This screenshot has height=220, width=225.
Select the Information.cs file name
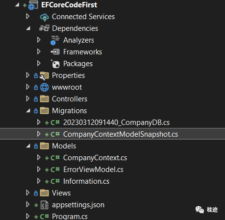(86, 181)
